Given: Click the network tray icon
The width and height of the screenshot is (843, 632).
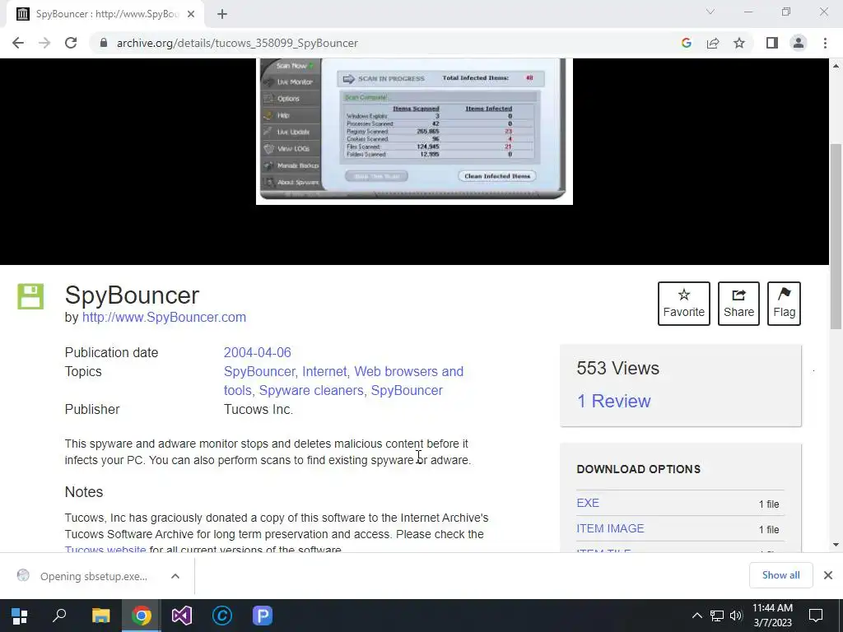Looking at the screenshot, I should (717, 616).
